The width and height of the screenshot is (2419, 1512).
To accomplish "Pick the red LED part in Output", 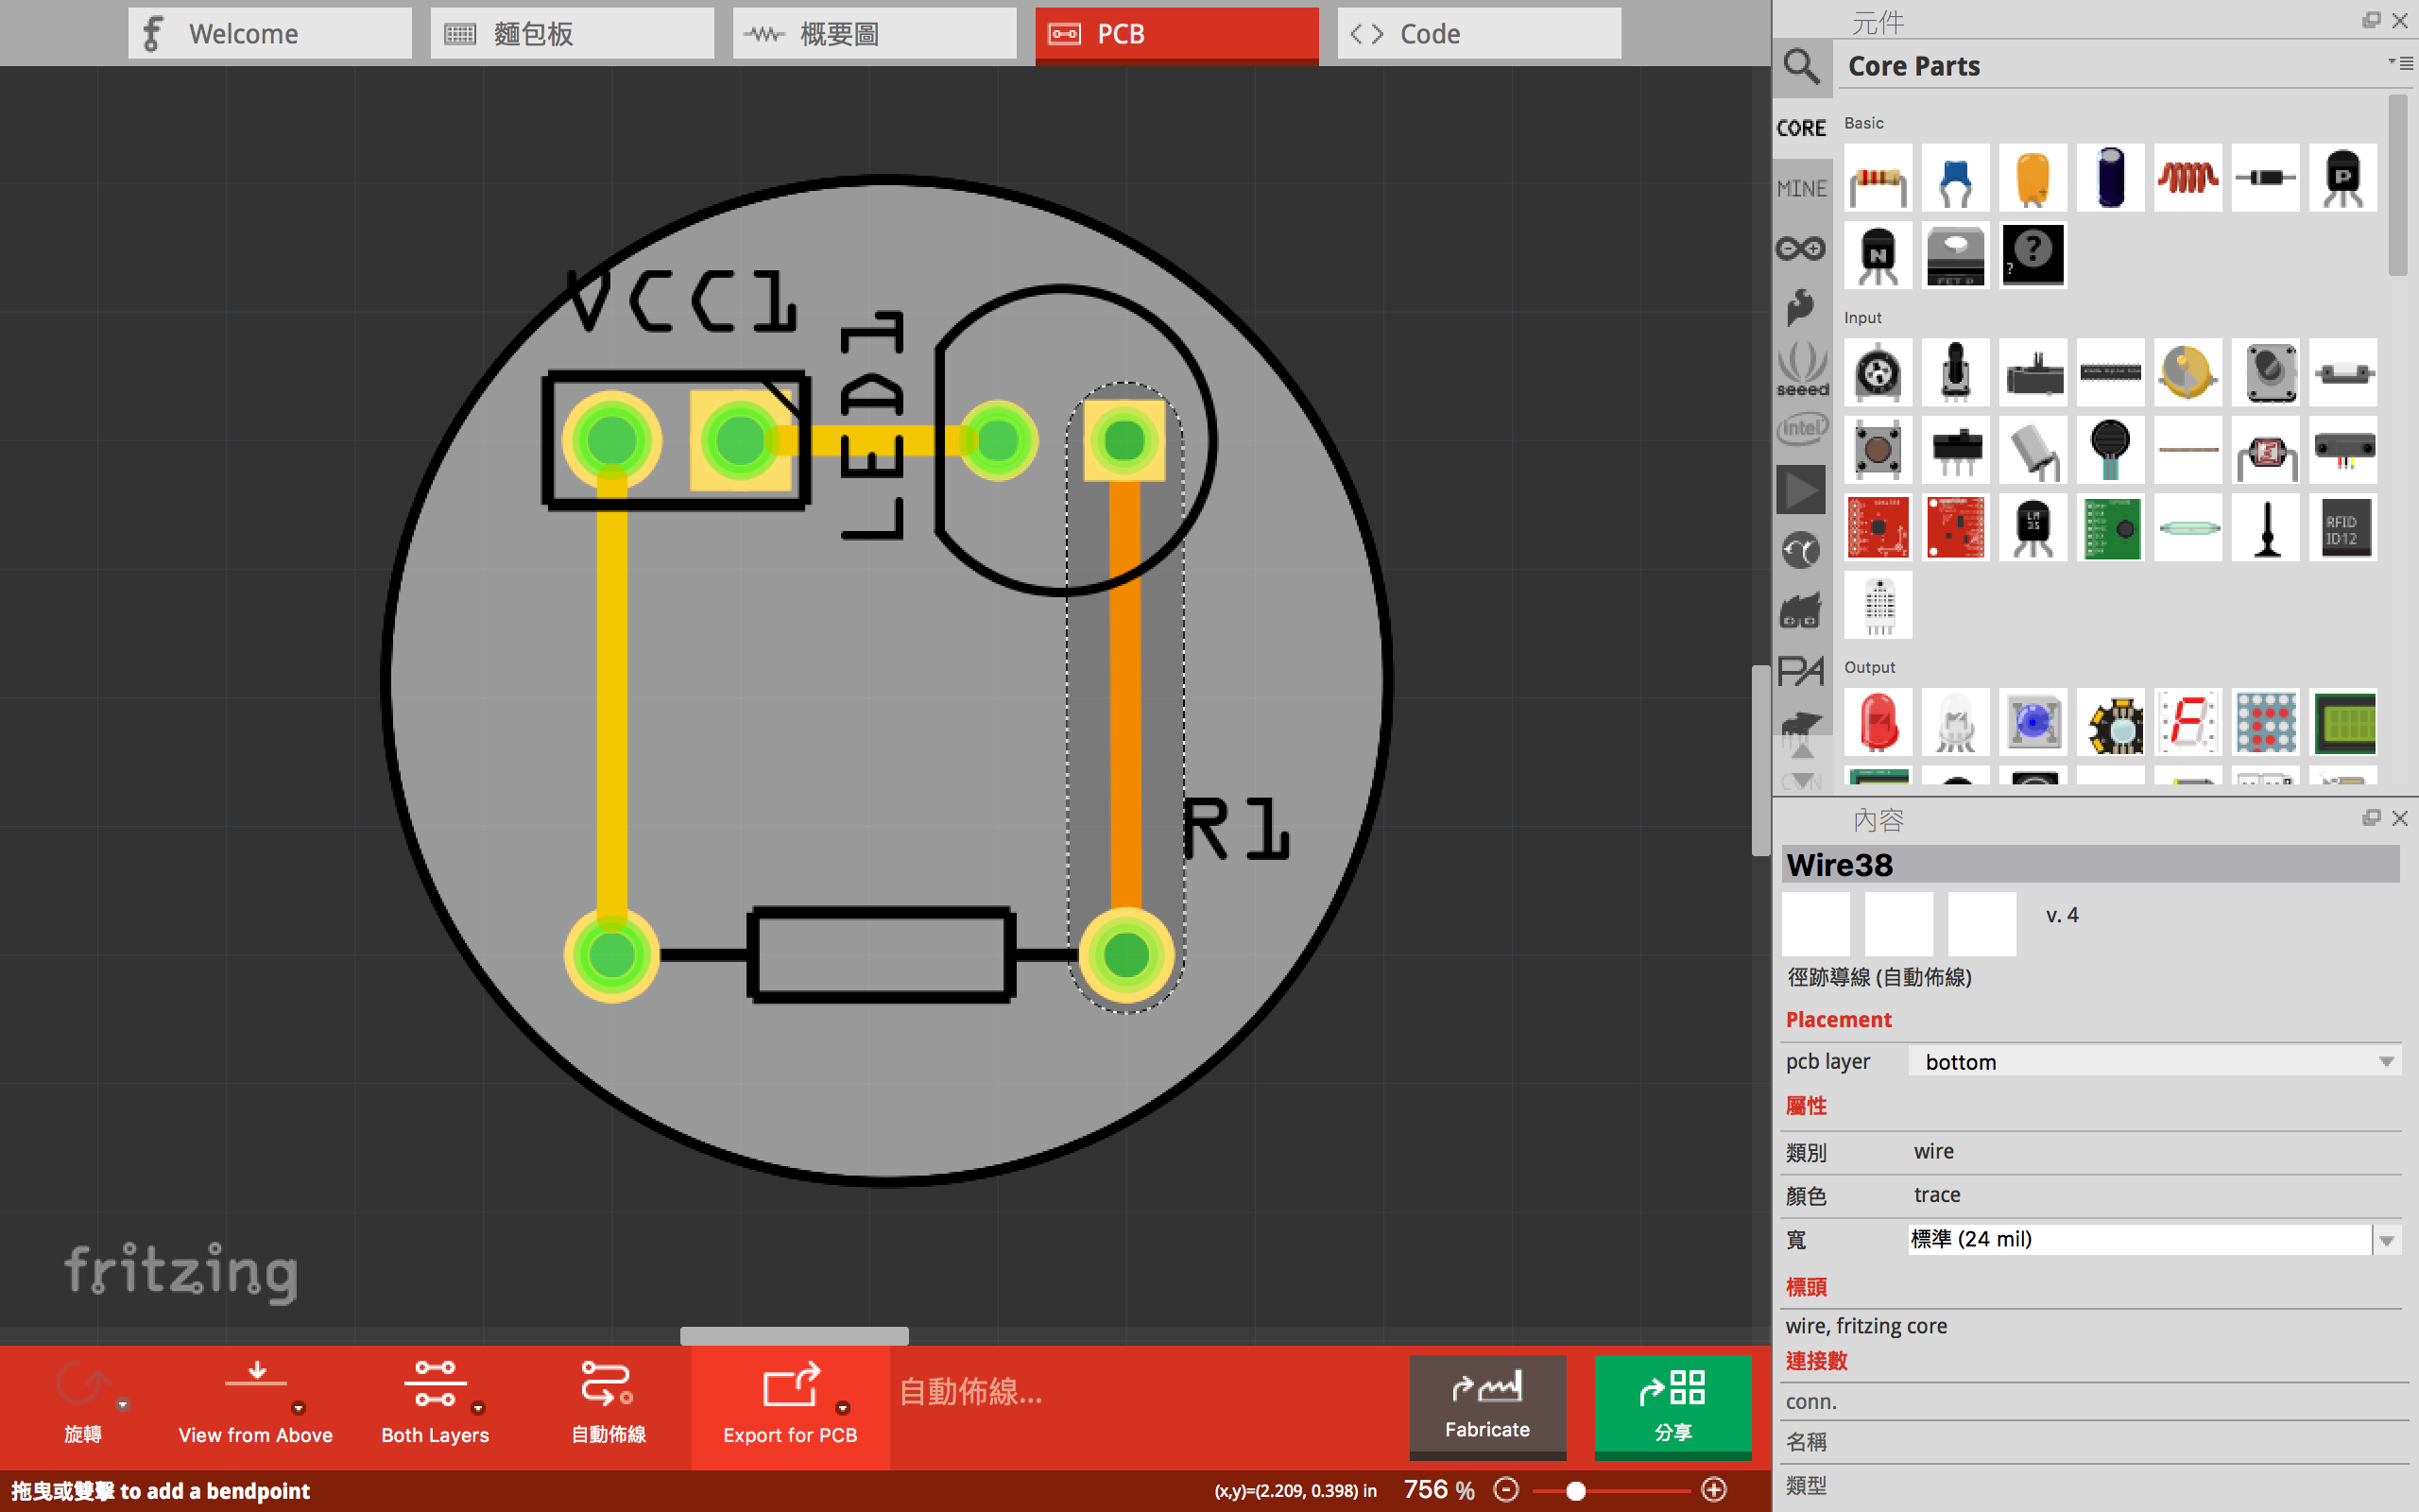I will 1878,722.
